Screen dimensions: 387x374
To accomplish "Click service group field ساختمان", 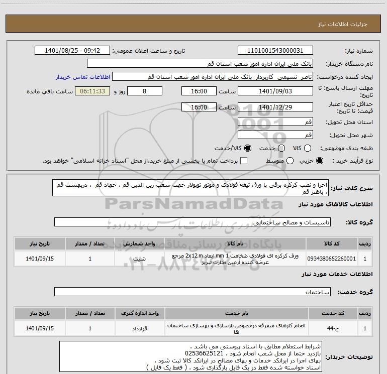I will click(192, 292).
